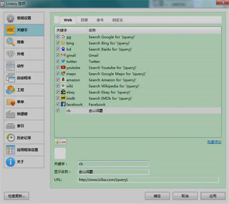Click the Twitter bird icon
The width and height of the screenshot is (229, 204).
coord(63,61)
